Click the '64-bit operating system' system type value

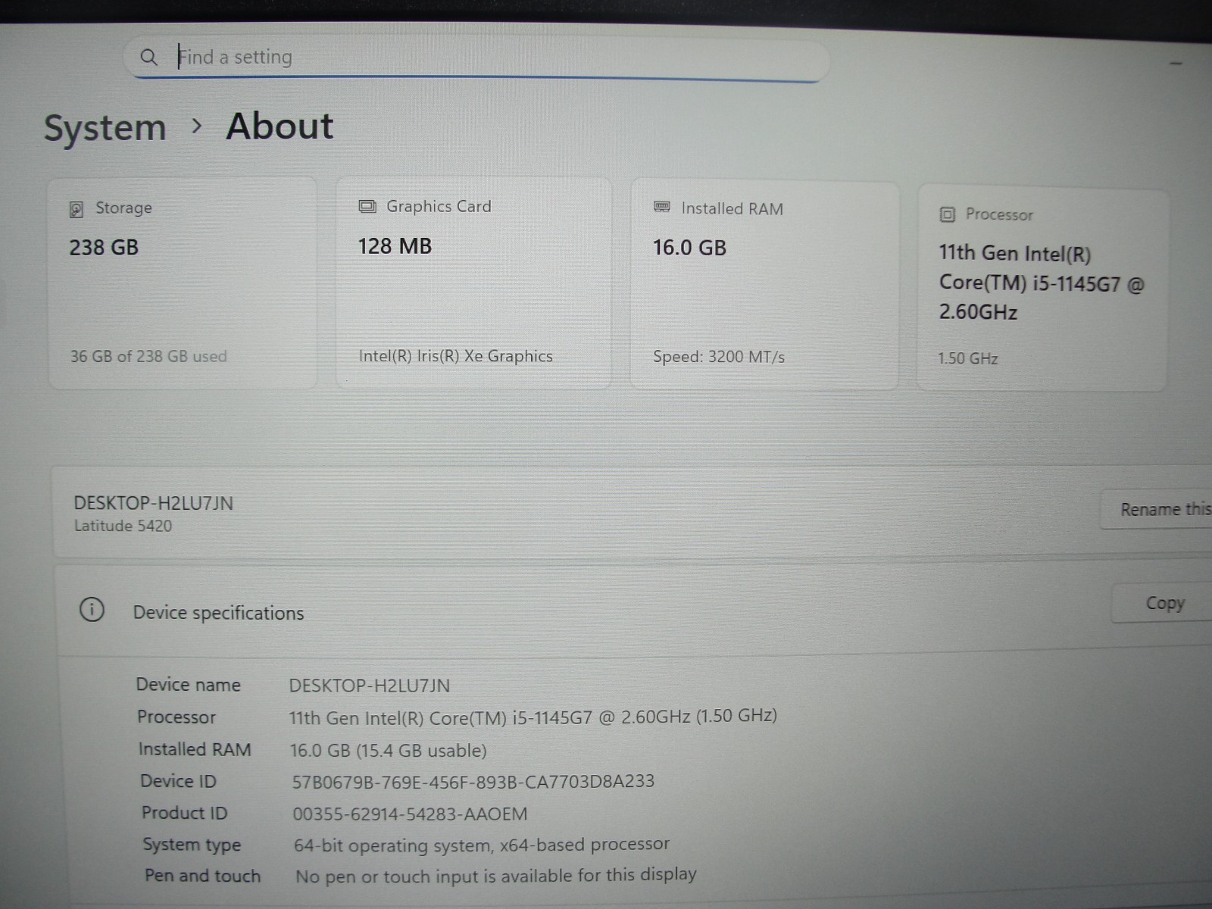click(482, 845)
